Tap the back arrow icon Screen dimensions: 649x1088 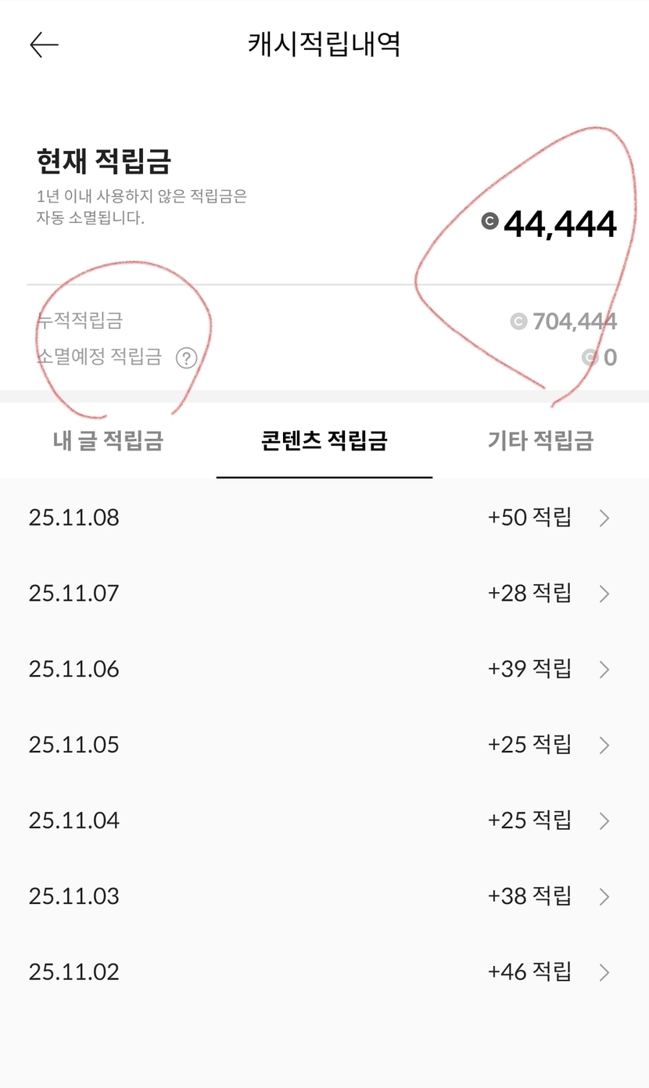click(x=45, y=45)
